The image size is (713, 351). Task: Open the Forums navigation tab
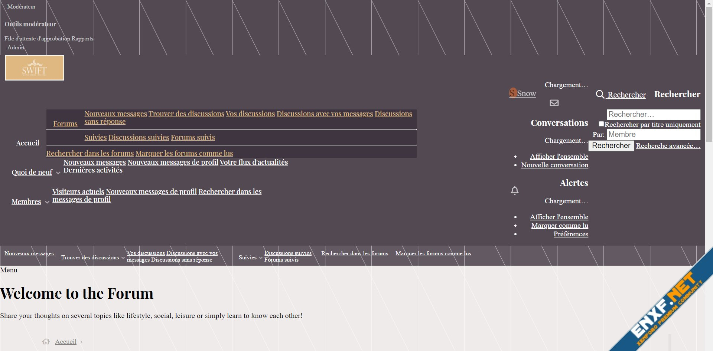65,124
